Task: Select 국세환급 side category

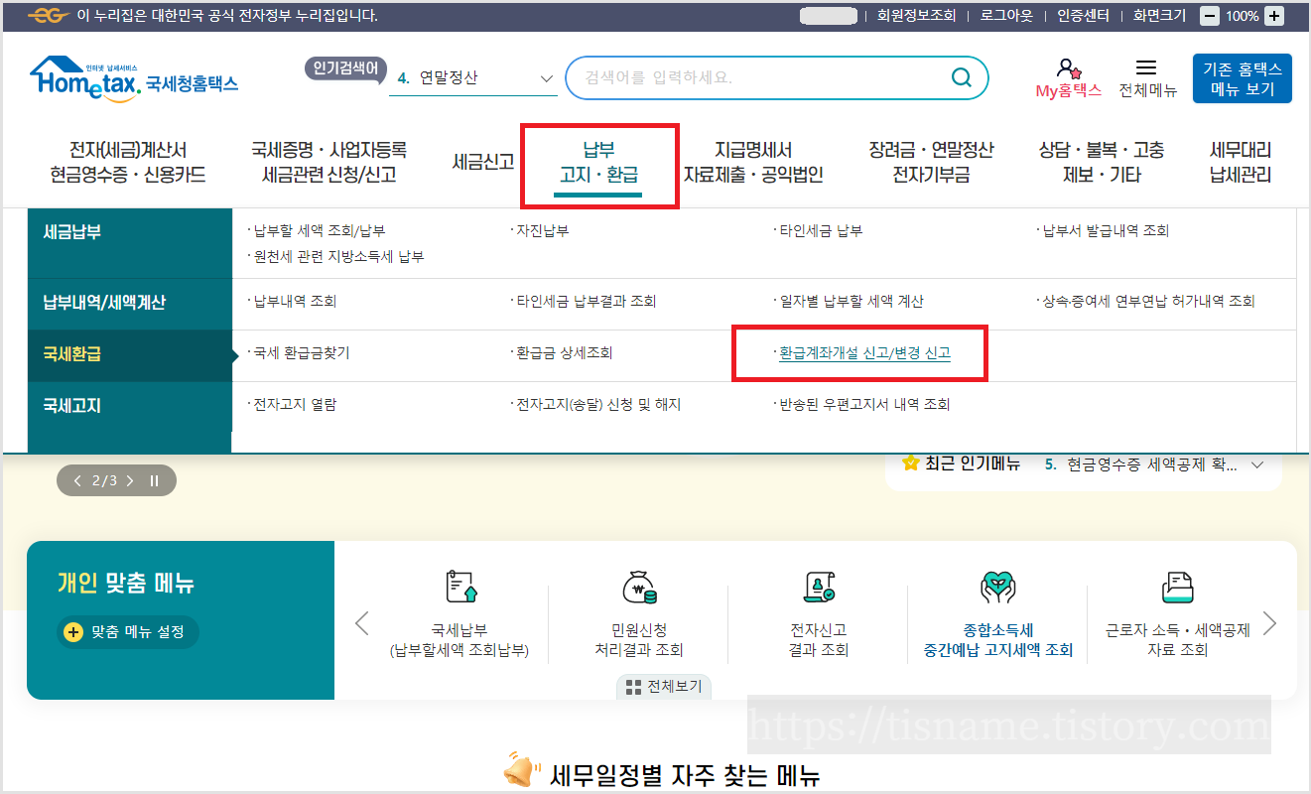Action: point(130,355)
